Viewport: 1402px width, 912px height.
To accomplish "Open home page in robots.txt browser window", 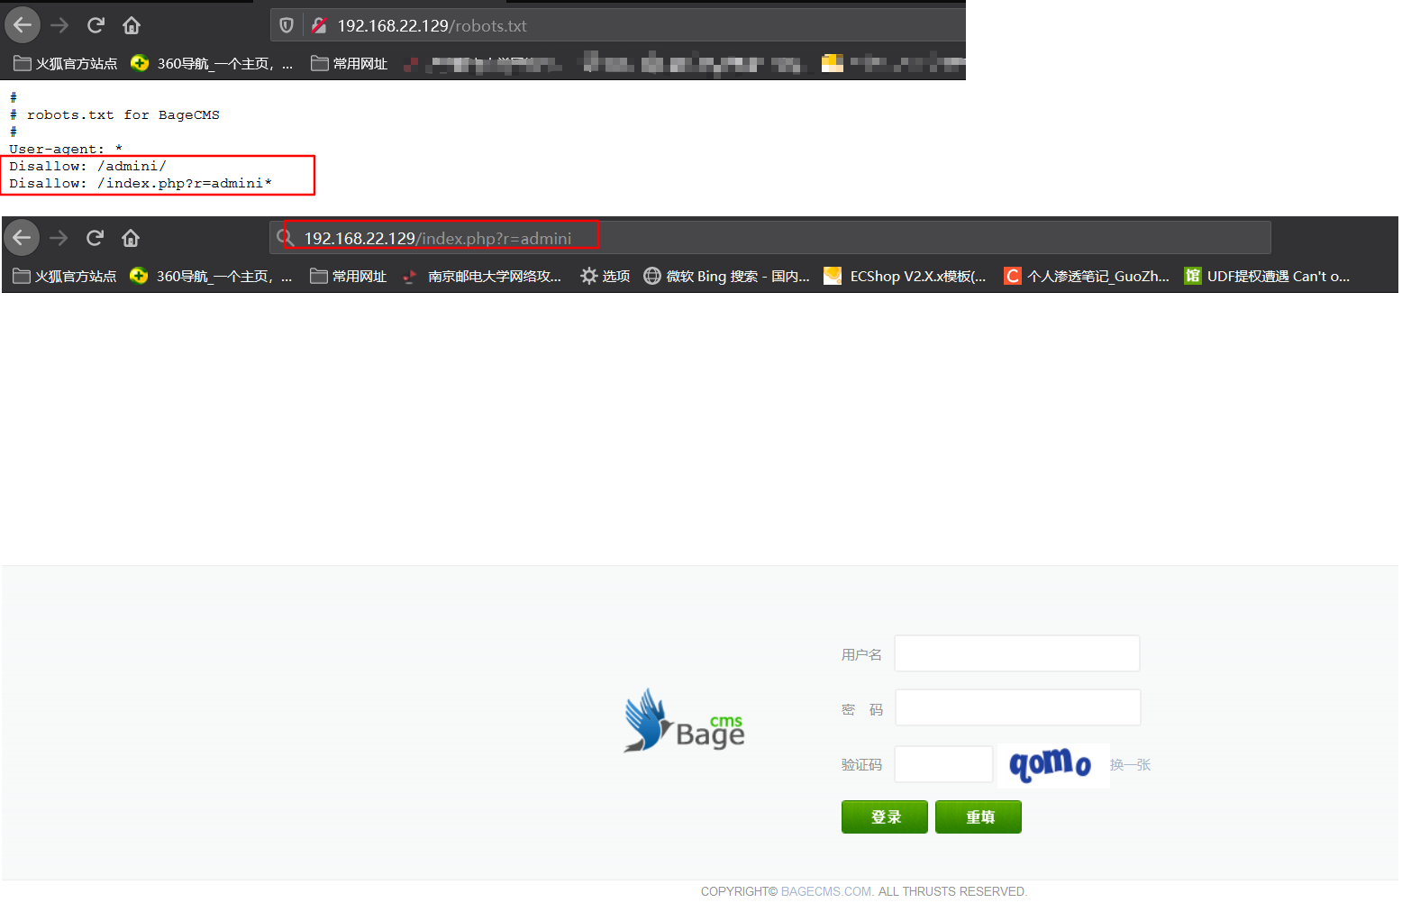I will (x=132, y=25).
